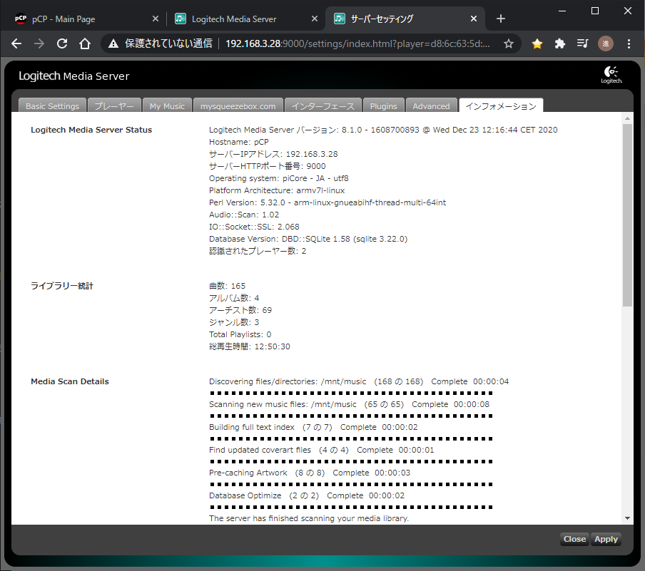This screenshot has height=571, width=645.
Task: Click the Close button
Action: pos(574,539)
